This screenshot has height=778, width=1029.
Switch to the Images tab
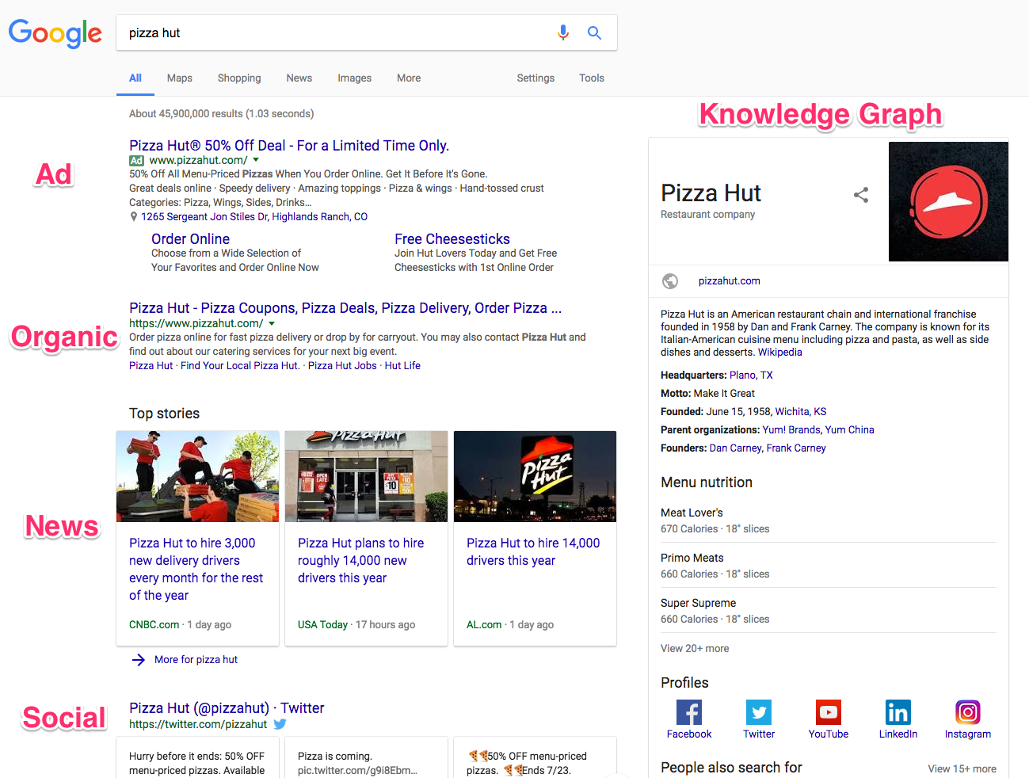pos(354,78)
